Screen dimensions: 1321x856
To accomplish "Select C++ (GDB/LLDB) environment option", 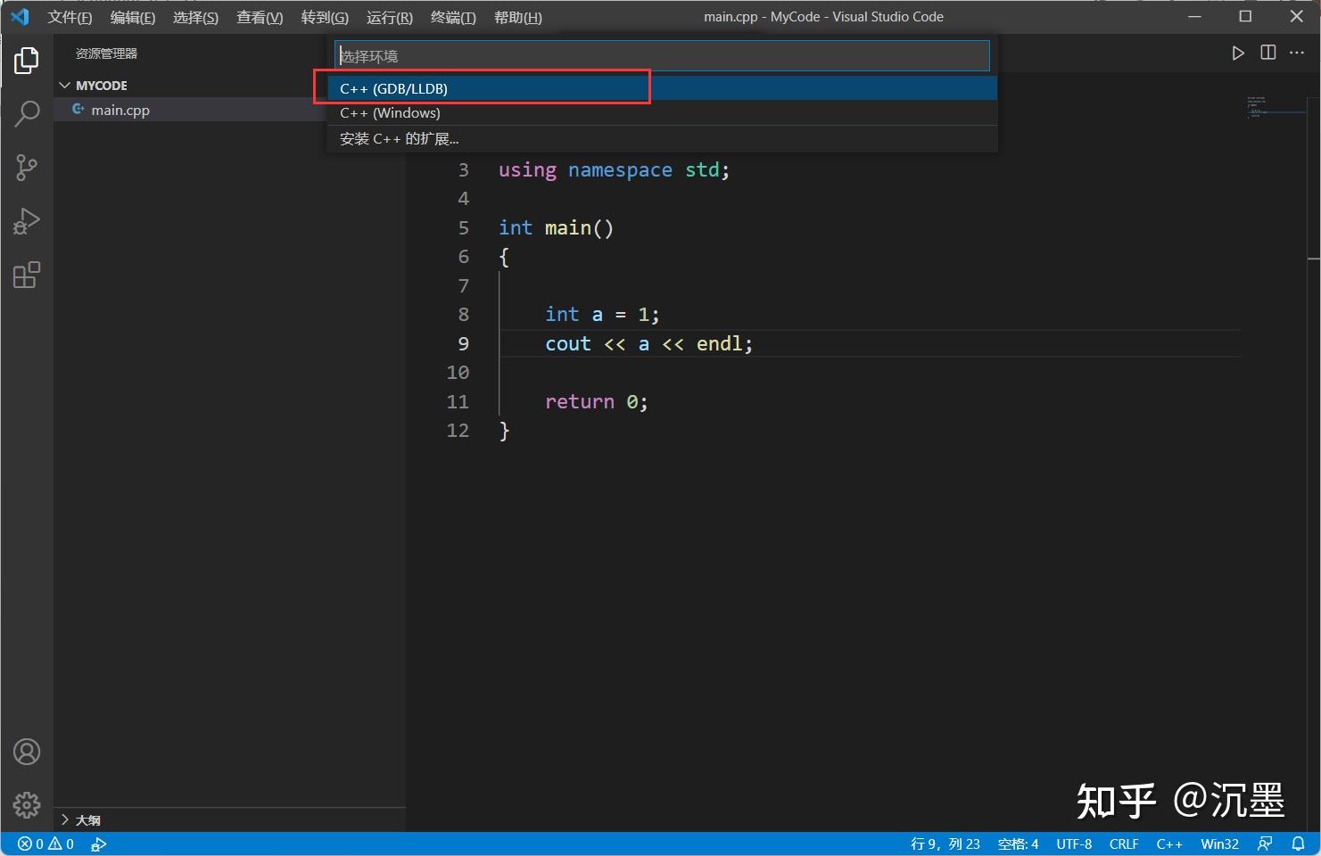I will click(x=662, y=88).
